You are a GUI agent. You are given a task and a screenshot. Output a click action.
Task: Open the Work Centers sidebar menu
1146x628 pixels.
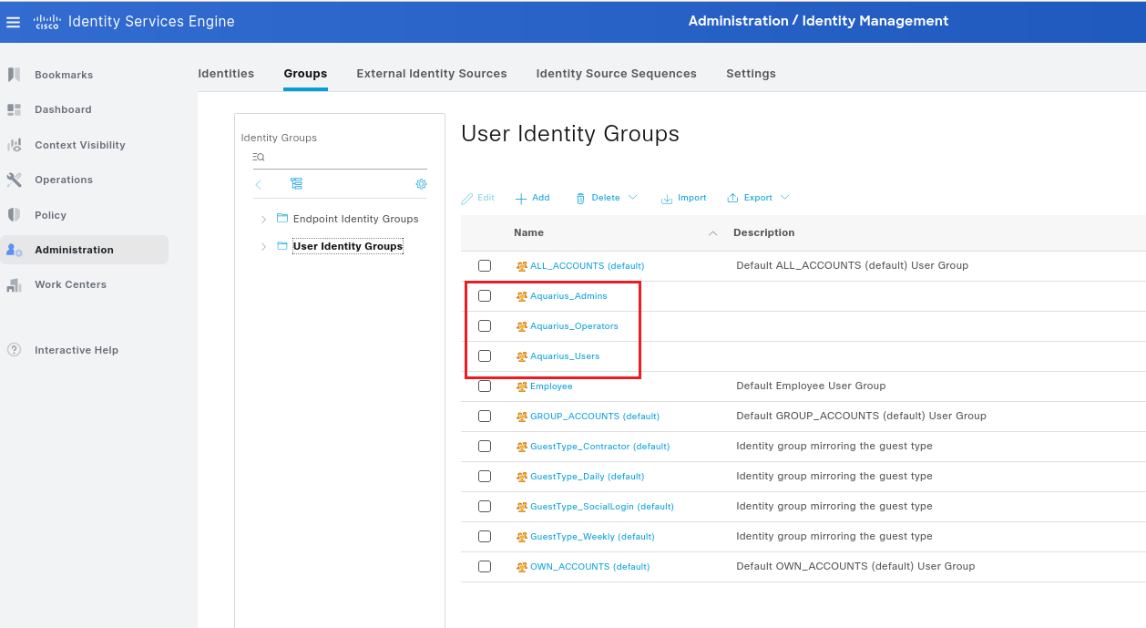click(x=70, y=284)
